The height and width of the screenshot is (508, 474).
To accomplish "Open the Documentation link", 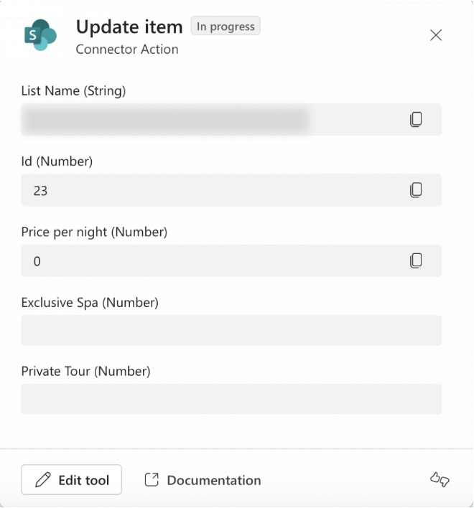I will (213, 481).
